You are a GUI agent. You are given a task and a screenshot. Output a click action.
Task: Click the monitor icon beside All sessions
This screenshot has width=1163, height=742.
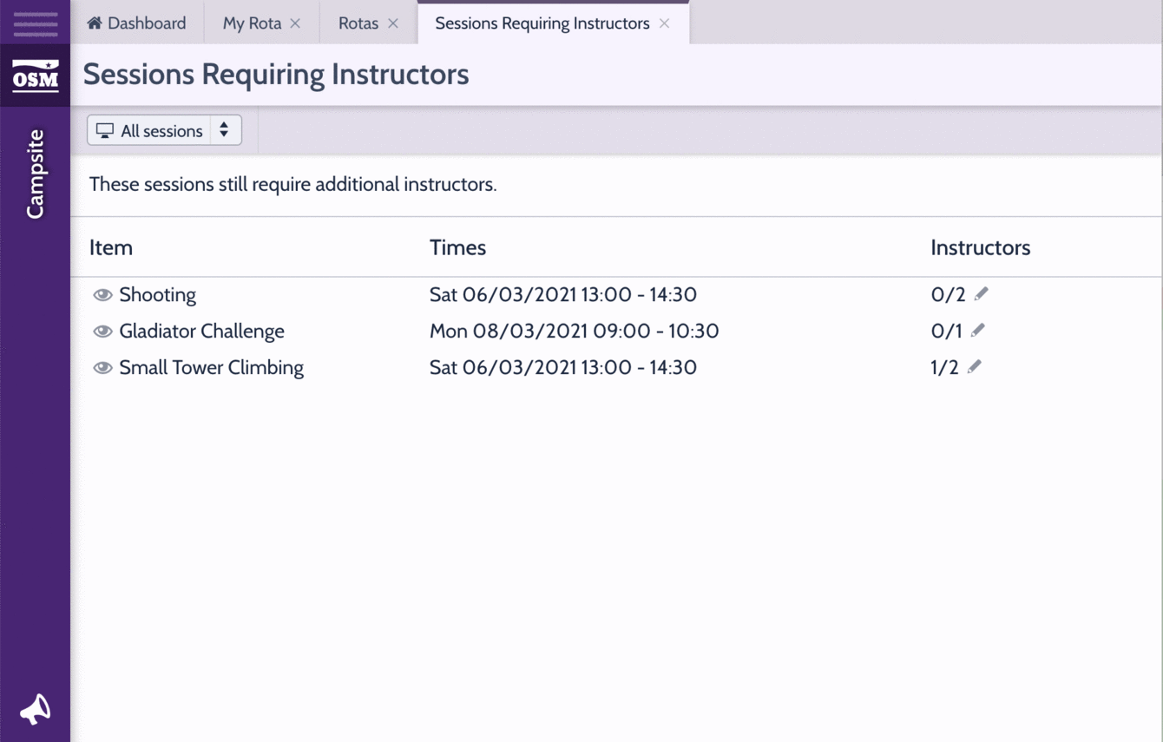coord(105,131)
